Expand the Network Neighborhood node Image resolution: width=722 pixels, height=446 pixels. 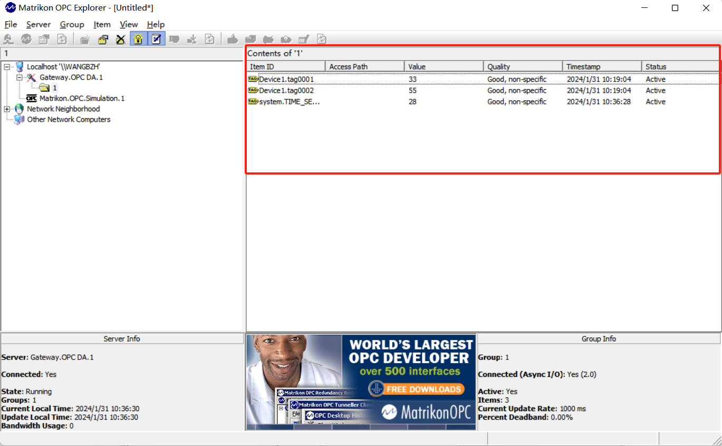click(7, 109)
